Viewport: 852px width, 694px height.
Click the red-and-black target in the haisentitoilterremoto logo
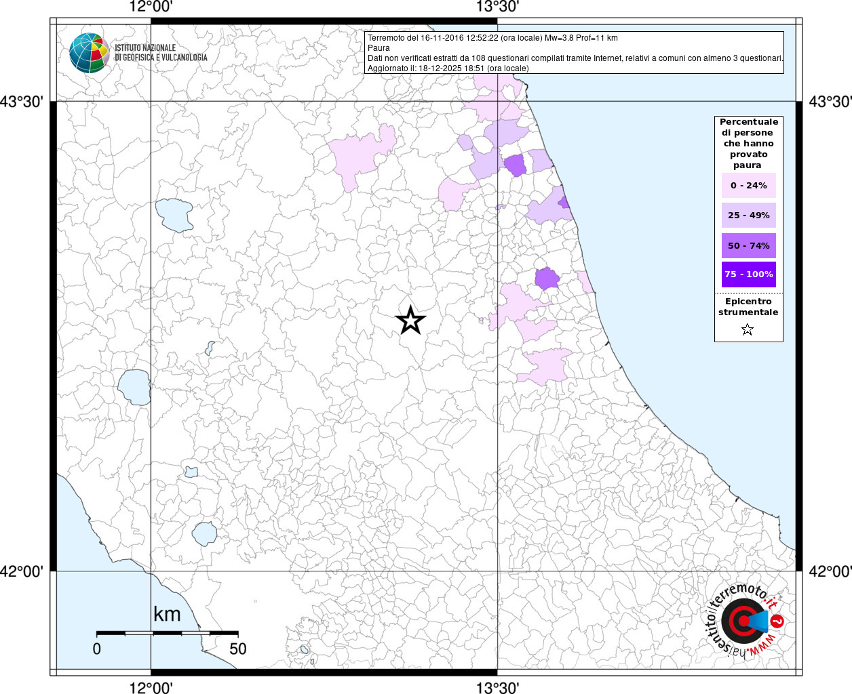tap(739, 621)
